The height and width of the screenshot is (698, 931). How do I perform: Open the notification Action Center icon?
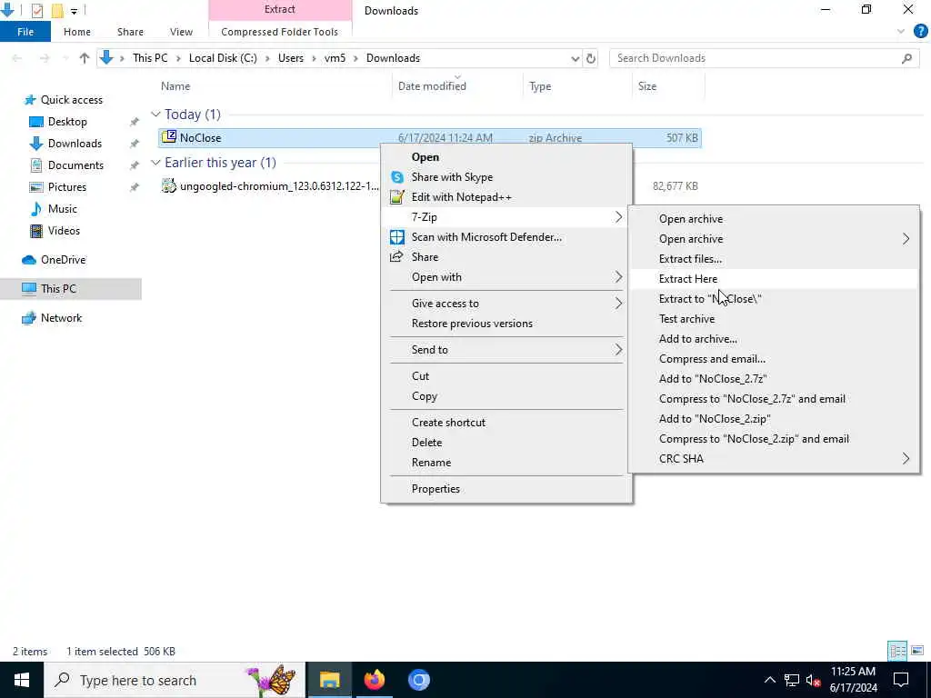click(901, 680)
